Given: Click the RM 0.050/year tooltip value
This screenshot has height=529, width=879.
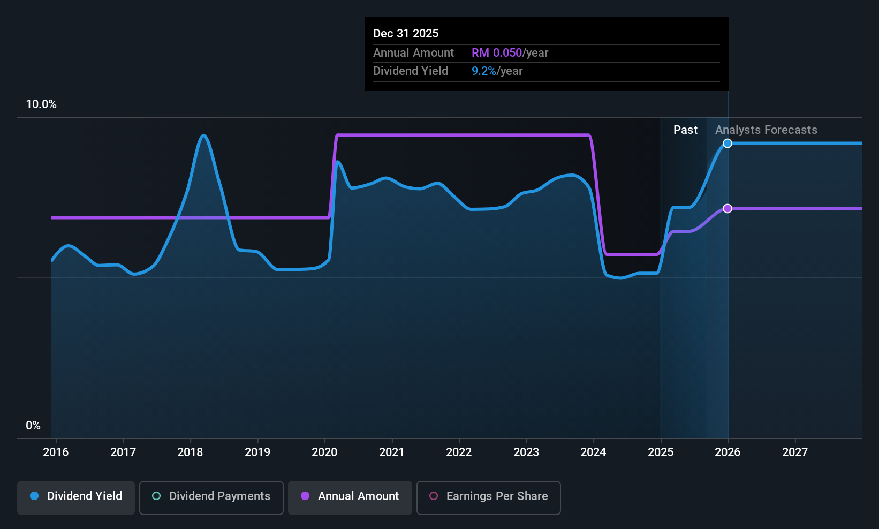Looking at the screenshot, I should [x=510, y=53].
